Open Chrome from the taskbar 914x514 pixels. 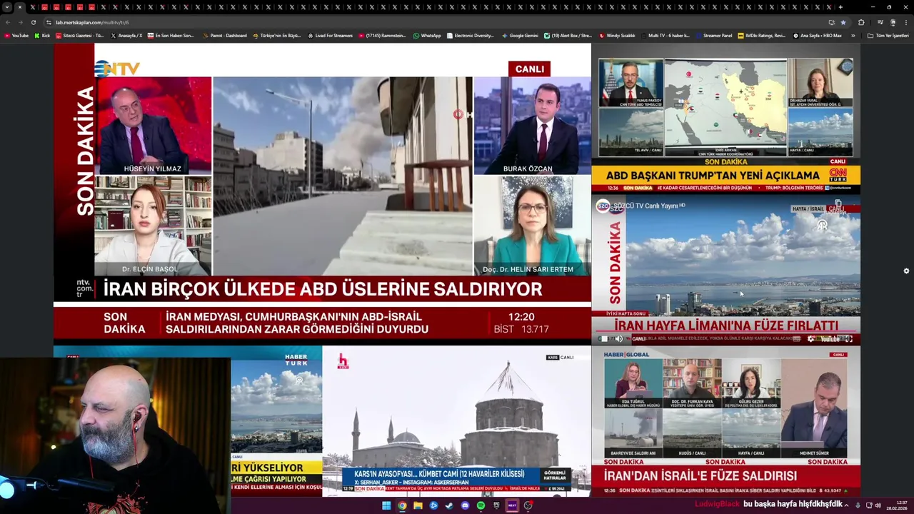402,505
